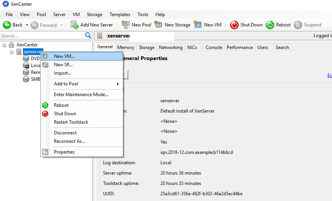Click the Add New Server toolbar icon
This screenshot has width=332, height=201.
point(75,25)
